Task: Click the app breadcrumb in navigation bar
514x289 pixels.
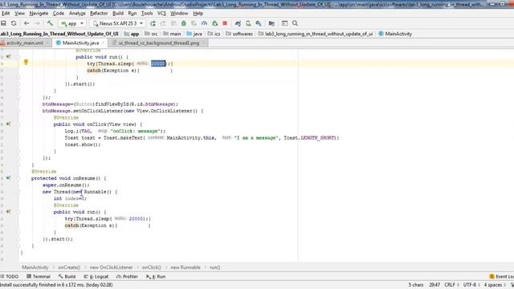Action: [x=132, y=34]
